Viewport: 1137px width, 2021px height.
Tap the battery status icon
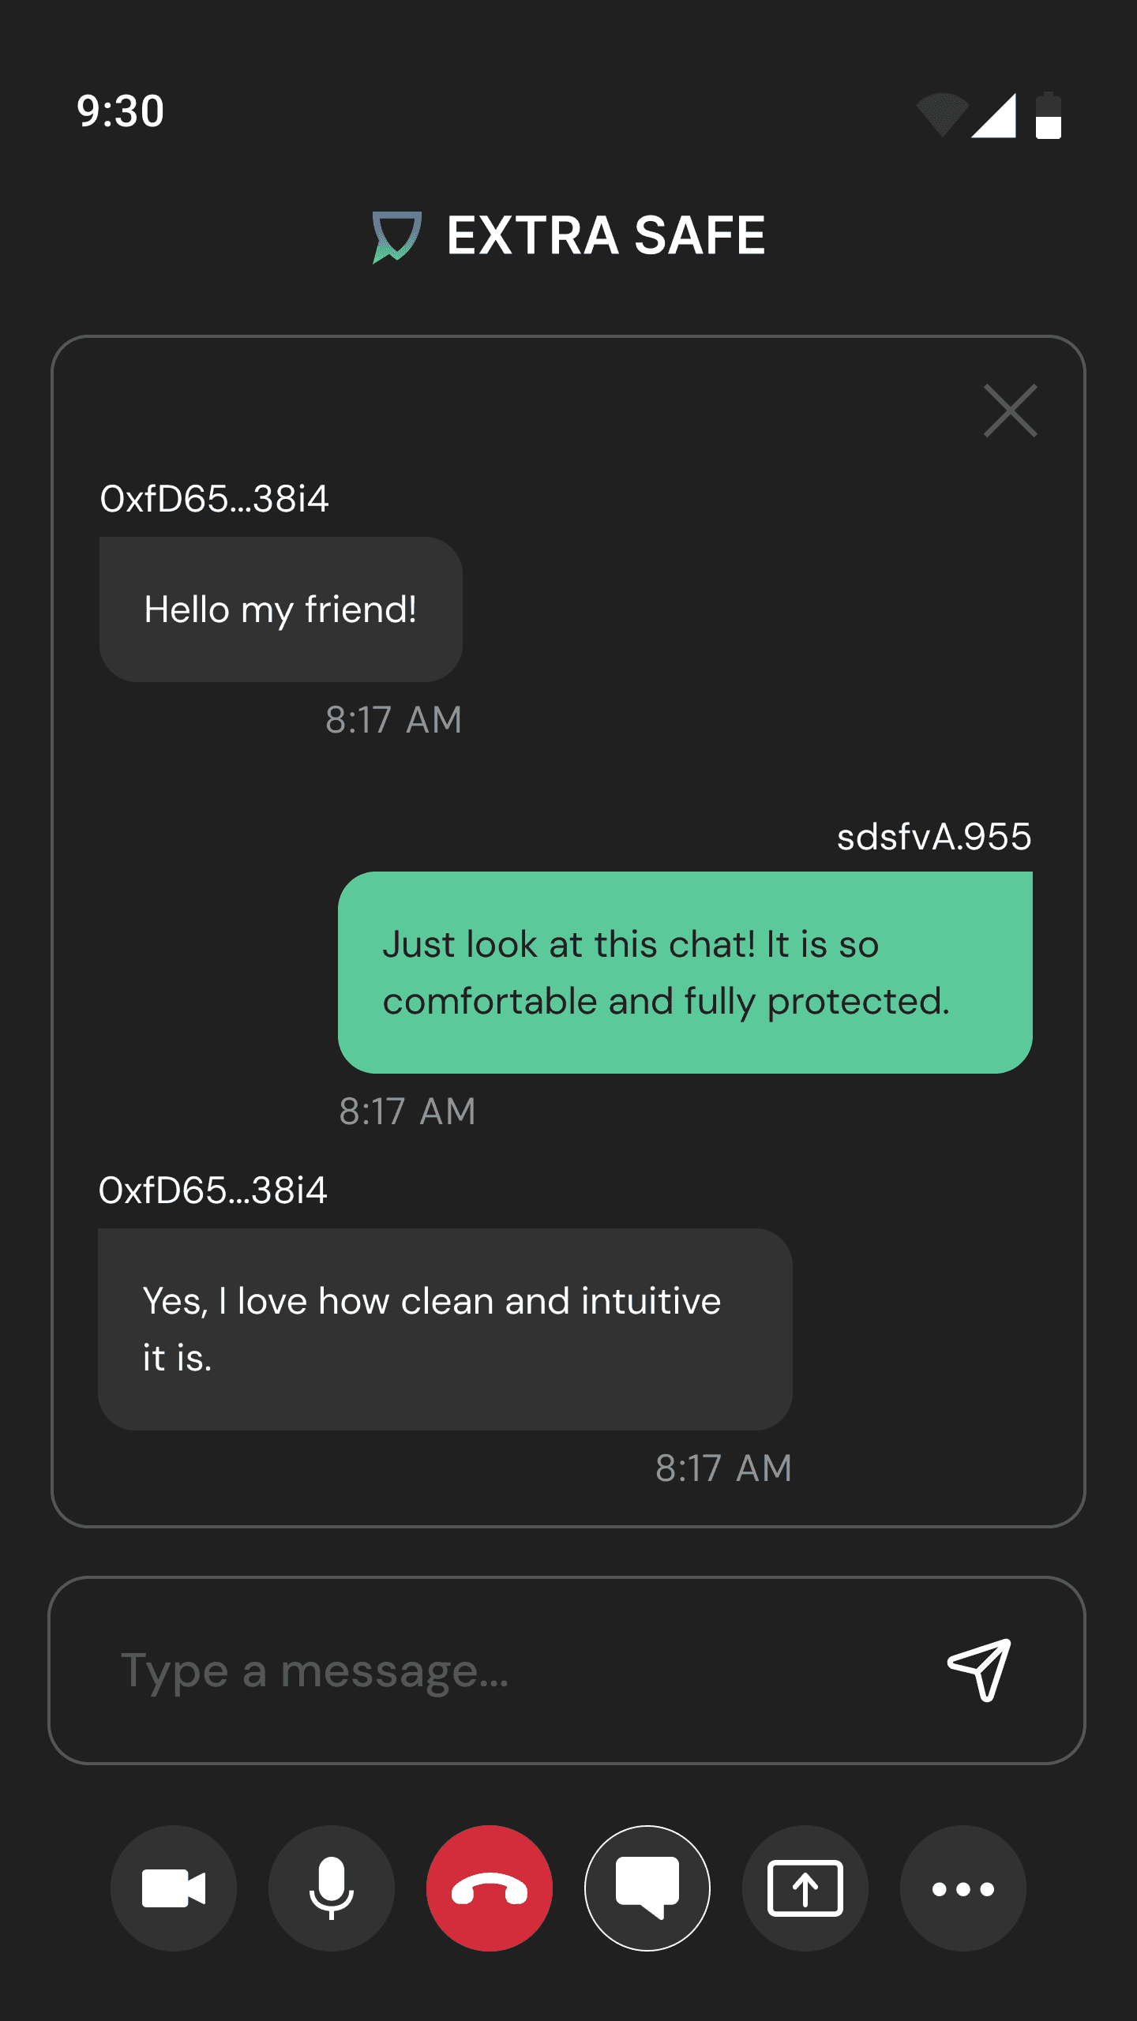tap(1049, 115)
